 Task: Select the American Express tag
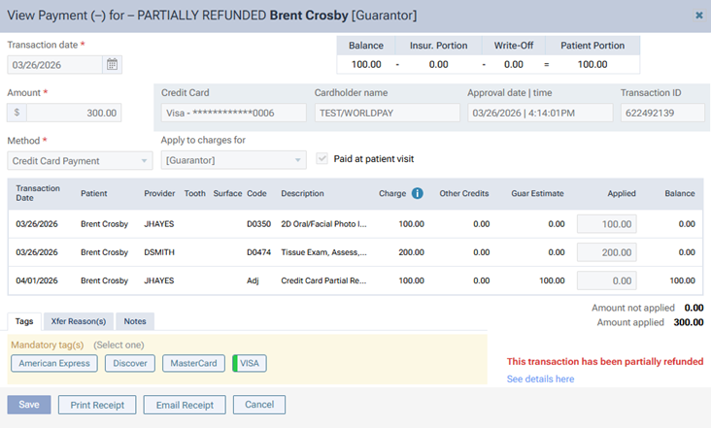[x=54, y=363]
